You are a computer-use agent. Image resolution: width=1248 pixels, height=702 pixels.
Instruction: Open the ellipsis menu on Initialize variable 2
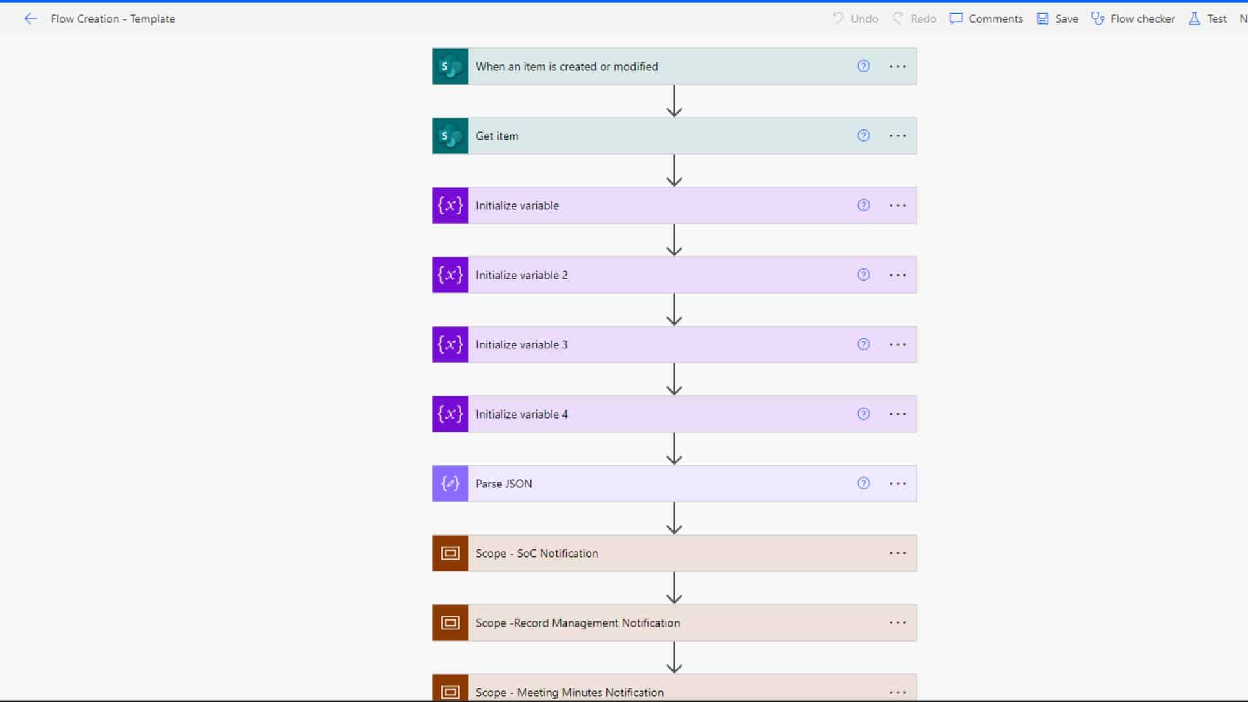coord(898,275)
